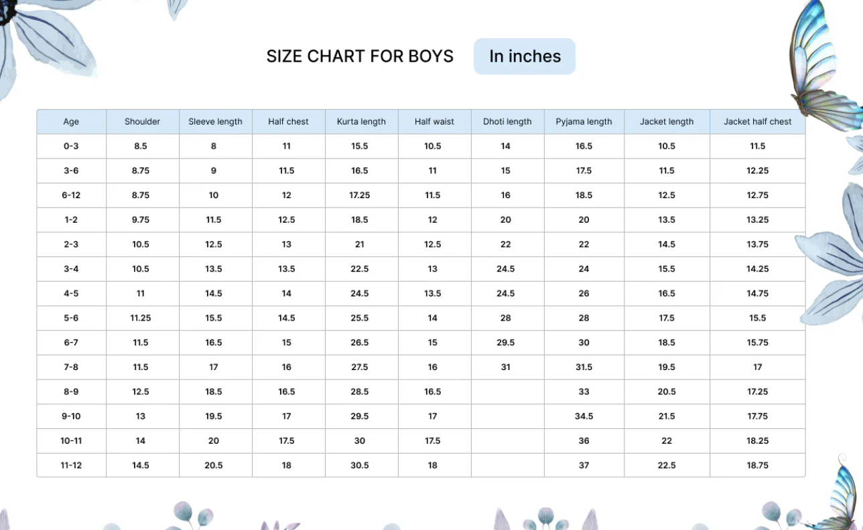863x530 pixels.
Task: Select the Dhoti length column header
Action: [507, 122]
